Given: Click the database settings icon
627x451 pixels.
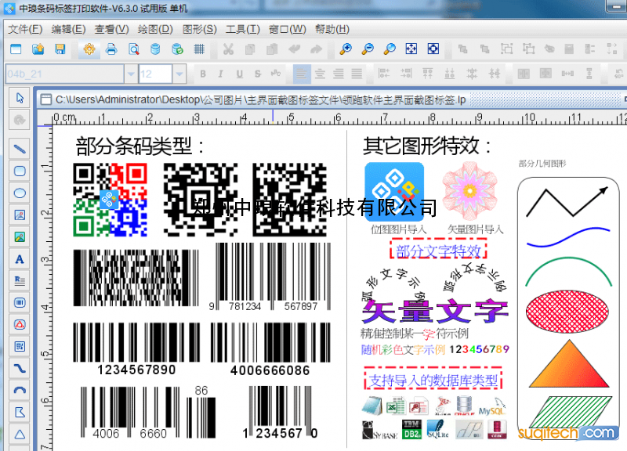Looking at the screenshot, I should [155, 49].
